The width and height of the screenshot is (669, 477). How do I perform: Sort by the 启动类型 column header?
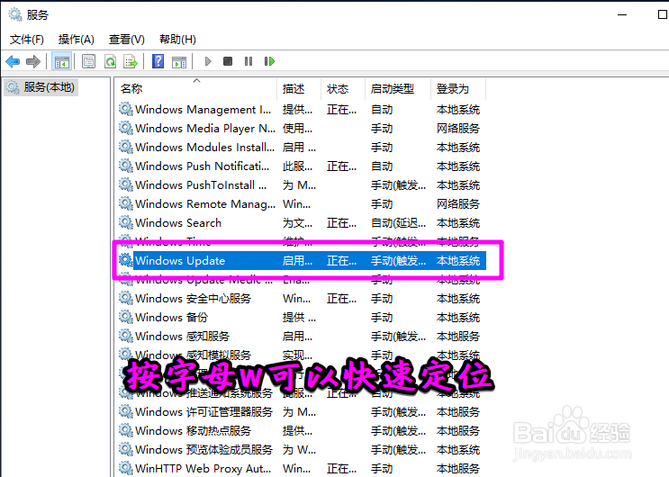click(399, 89)
